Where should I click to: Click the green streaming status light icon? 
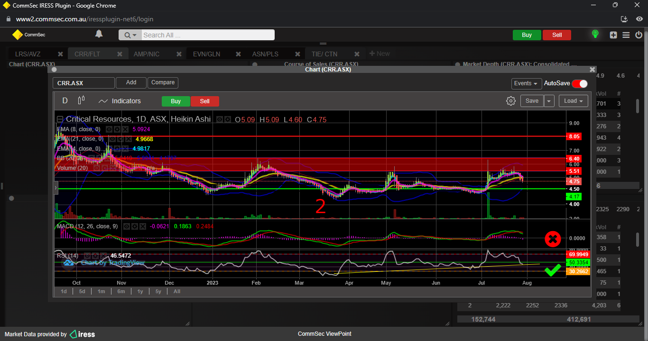[595, 34]
